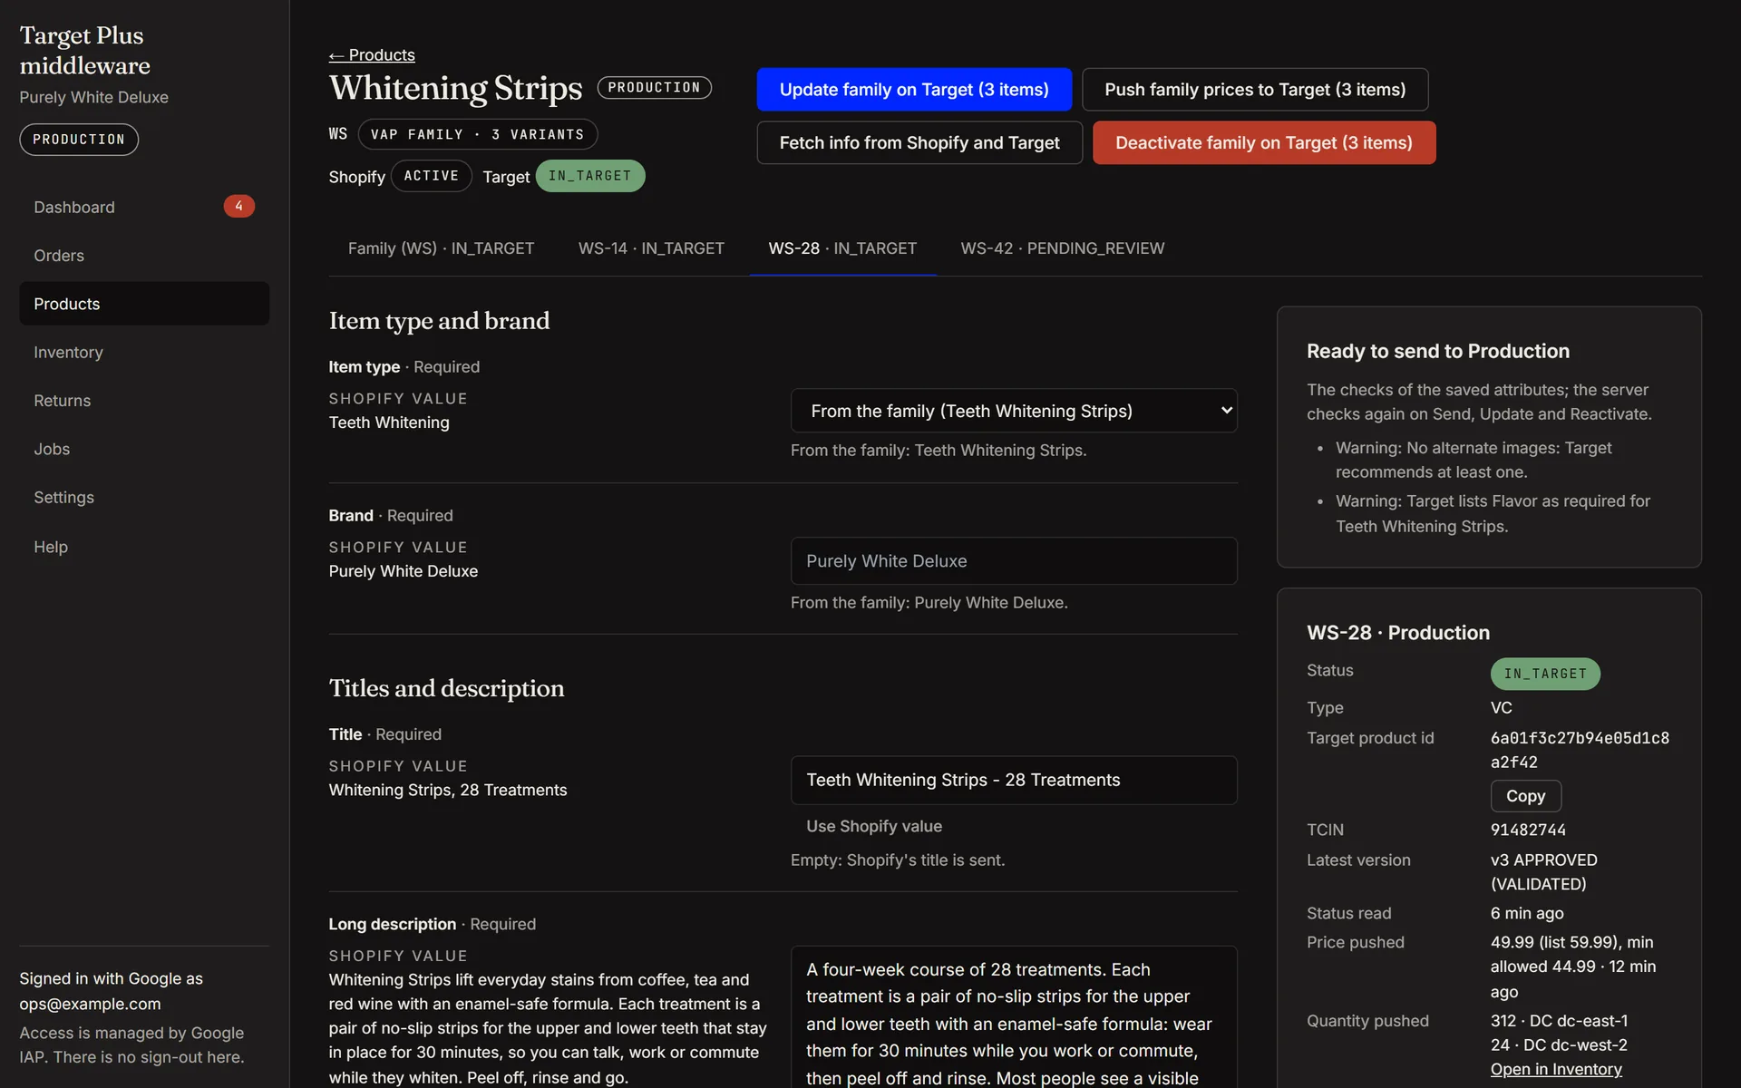Click the Title input field

[x=1014, y=780]
